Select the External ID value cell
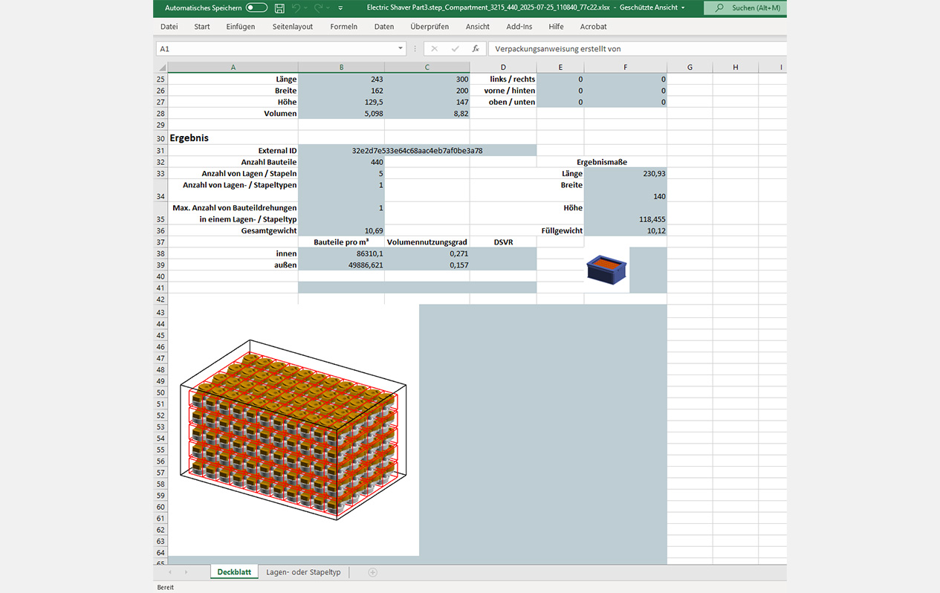Screen dimensions: 940x593 [417, 151]
